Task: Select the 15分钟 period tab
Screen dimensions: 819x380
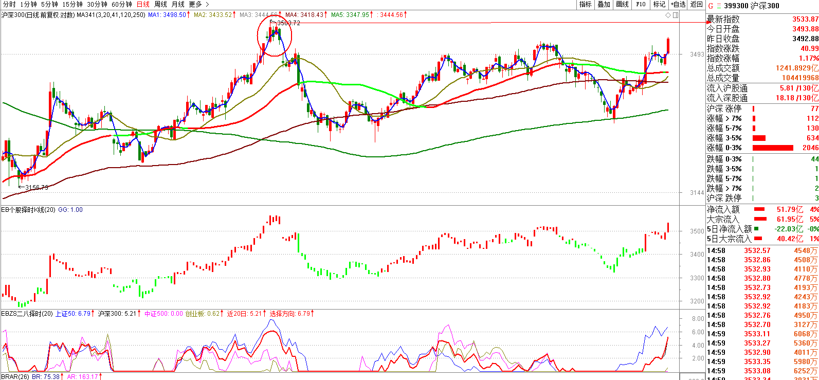Action: (x=72, y=4)
